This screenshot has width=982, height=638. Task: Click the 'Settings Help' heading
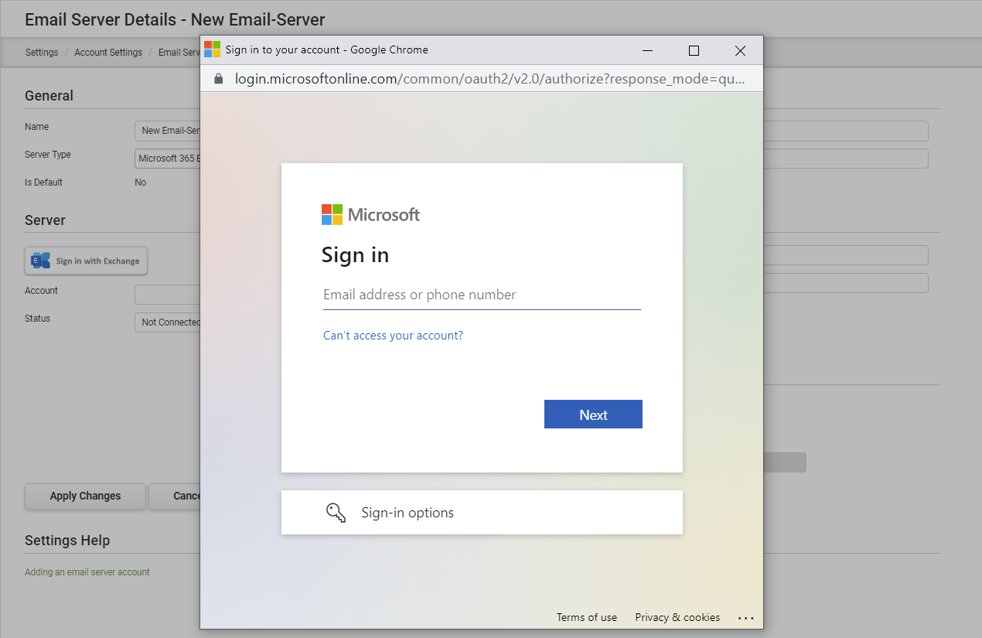(67, 541)
